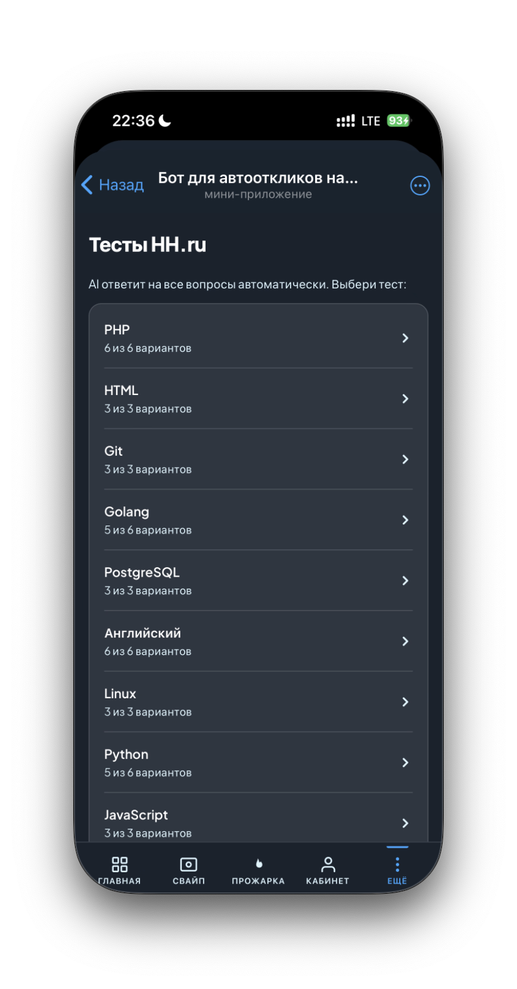Open the Python test
517x989 pixels.
click(x=258, y=763)
